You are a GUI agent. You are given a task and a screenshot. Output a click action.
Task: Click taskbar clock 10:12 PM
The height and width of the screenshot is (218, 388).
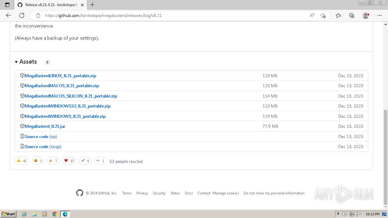tap(373, 214)
